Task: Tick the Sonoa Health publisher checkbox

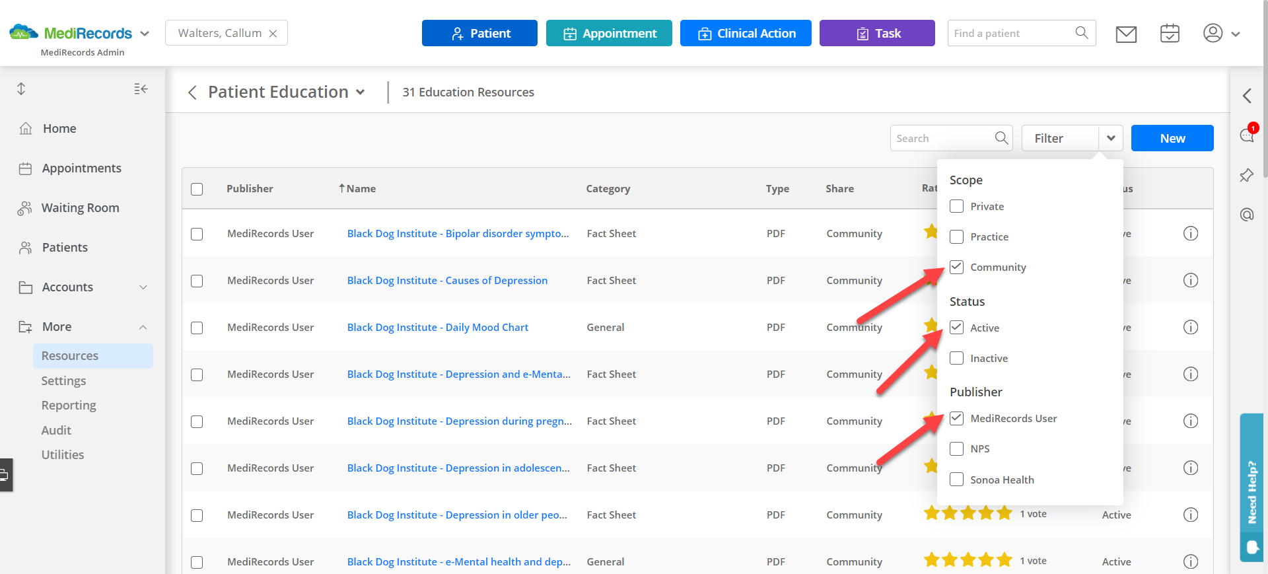Action: pos(956,480)
